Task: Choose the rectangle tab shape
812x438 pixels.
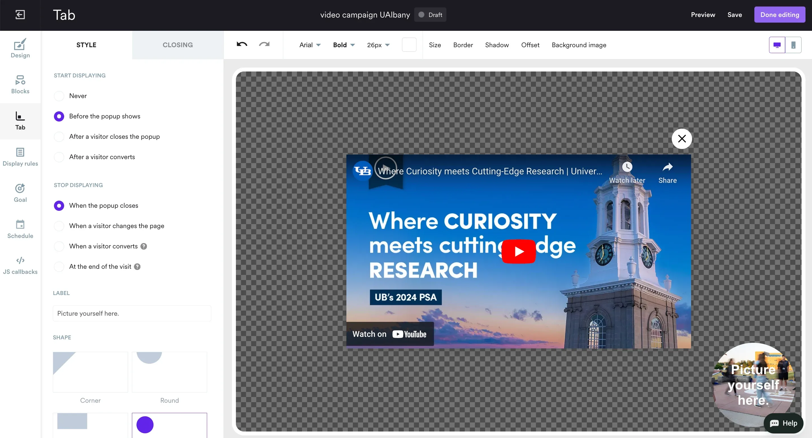Action: [90, 426]
